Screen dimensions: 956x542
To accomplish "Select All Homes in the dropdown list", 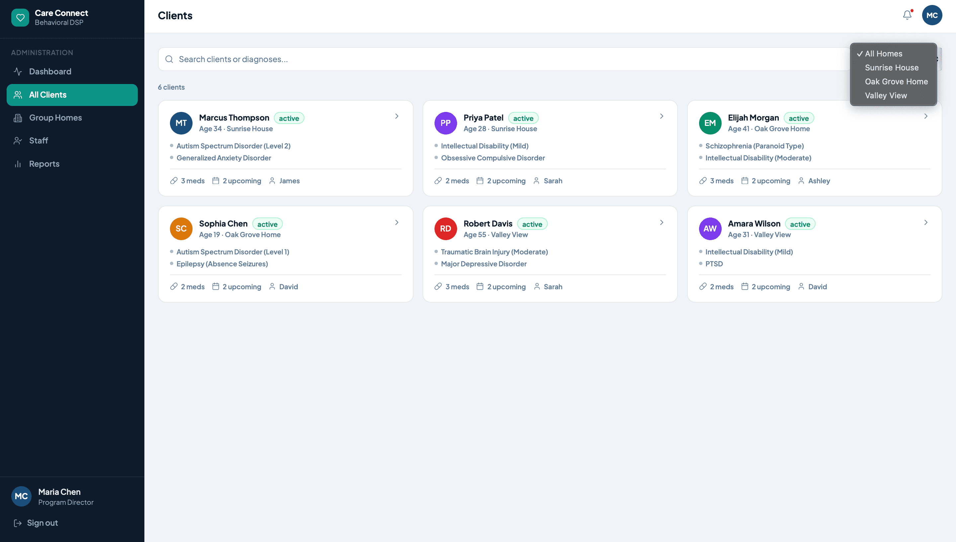I will 894,53.
